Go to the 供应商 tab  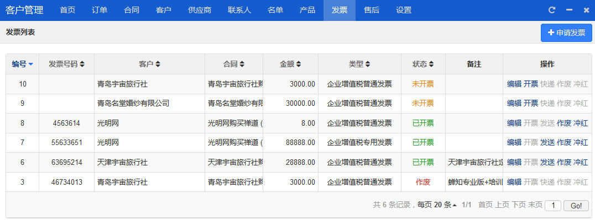point(200,10)
